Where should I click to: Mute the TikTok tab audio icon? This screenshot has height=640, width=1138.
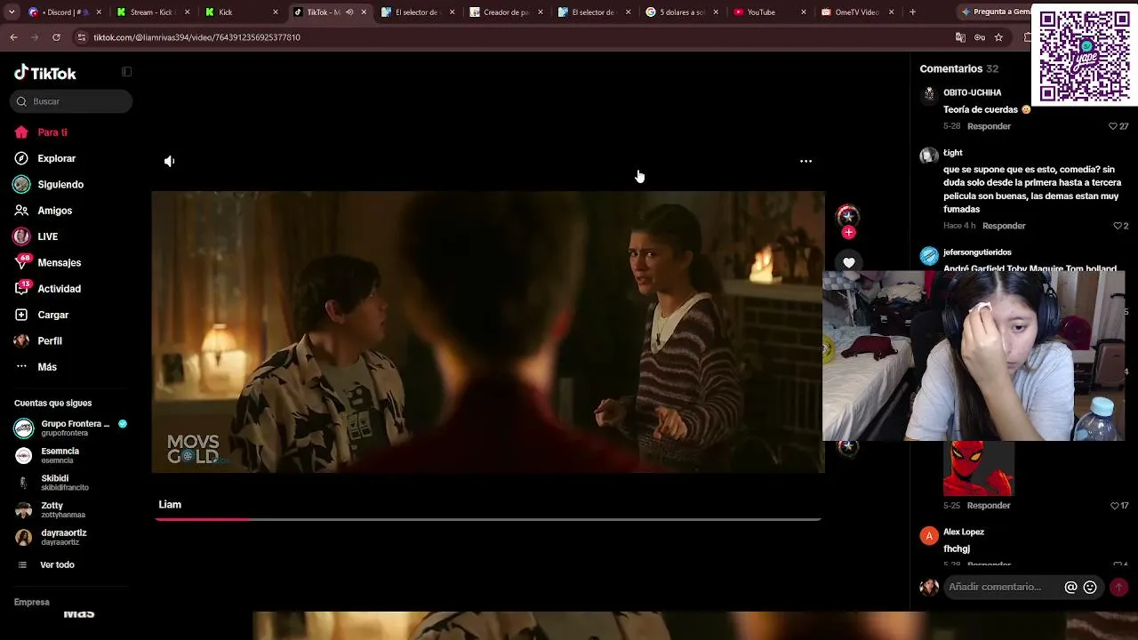pos(349,12)
